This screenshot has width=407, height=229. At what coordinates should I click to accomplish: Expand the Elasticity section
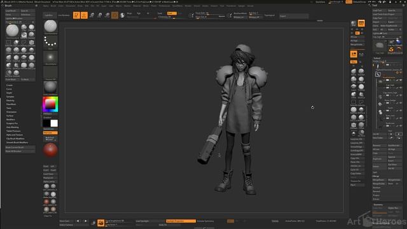[10, 101]
